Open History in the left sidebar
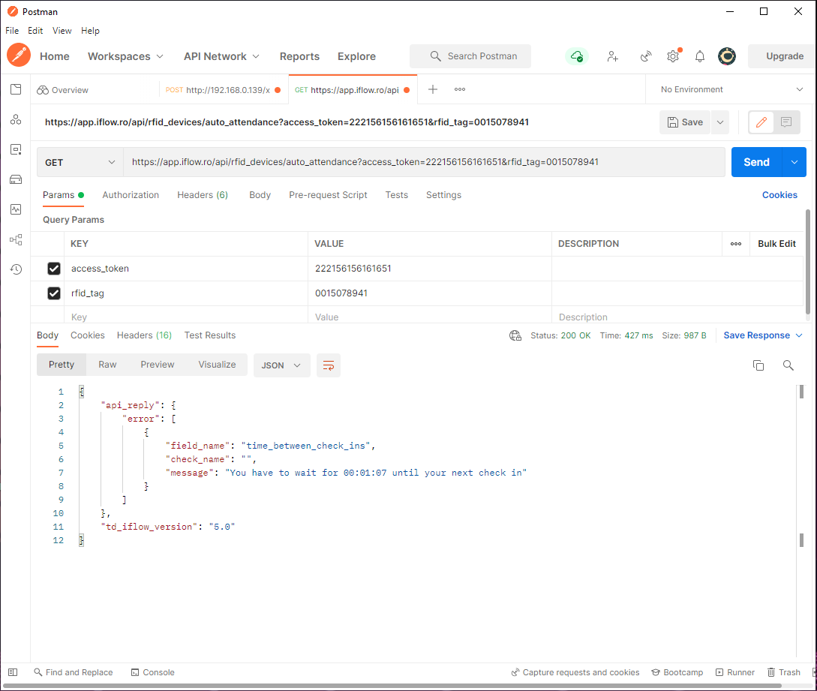This screenshot has width=817, height=691. tap(17, 269)
